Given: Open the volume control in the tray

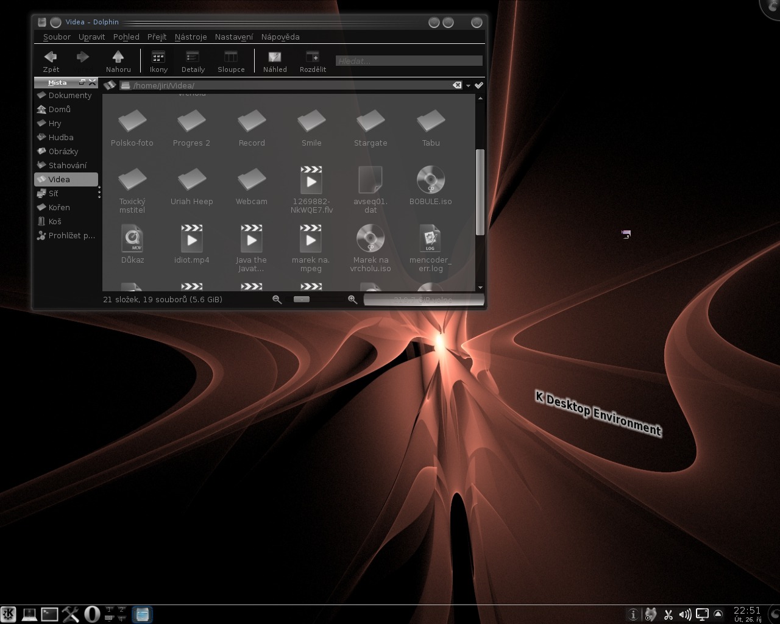Looking at the screenshot, I should click(685, 614).
